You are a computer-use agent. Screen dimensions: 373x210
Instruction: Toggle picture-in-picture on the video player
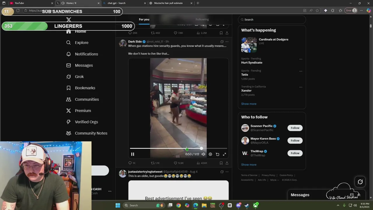217,154
